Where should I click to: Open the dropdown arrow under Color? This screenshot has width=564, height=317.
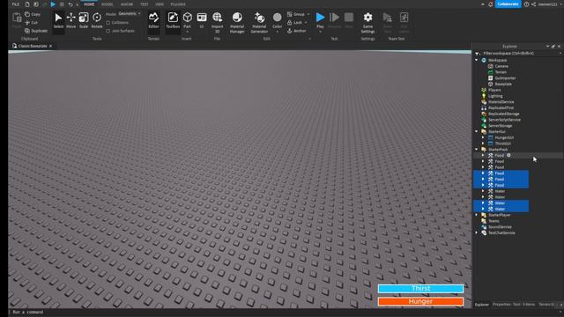tap(277, 32)
